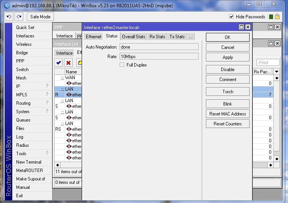Open Wireless in sidebar
The image size is (288, 203).
24,44
